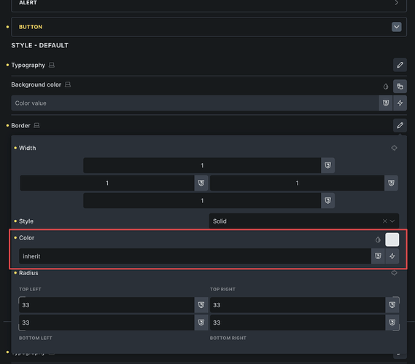The height and width of the screenshot is (364, 415).
Task: Open the white border Color swatch
Action: pos(392,240)
